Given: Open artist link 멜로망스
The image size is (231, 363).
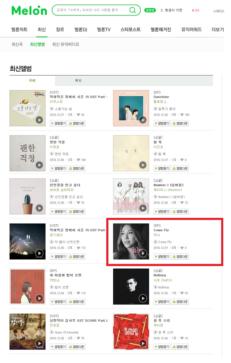Looking at the screenshot, I should (x=160, y=102).
